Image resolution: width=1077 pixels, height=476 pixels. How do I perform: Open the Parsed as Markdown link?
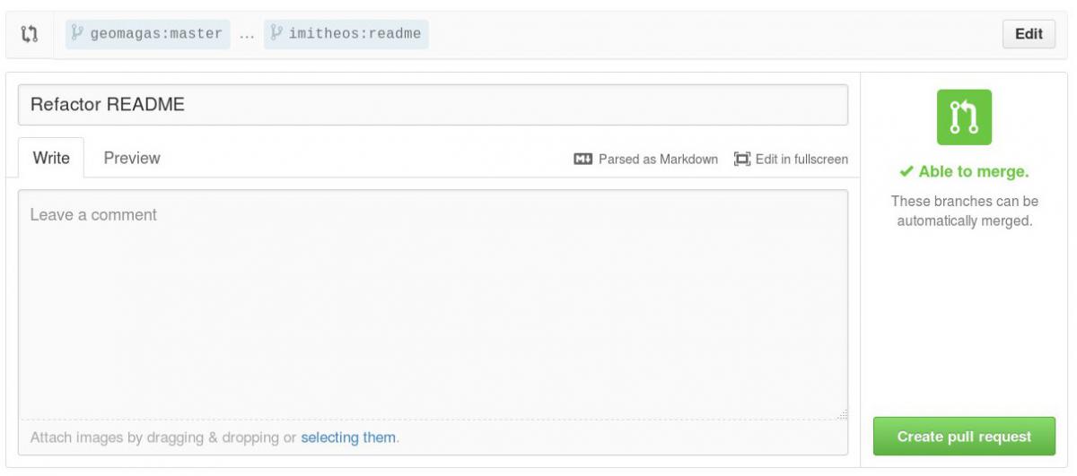658,159
